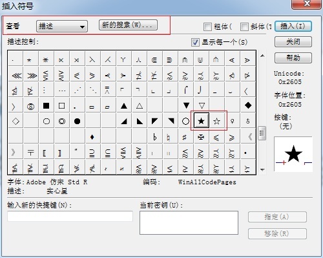Click the 0x2605 value under 字体位置

[290, 105]
